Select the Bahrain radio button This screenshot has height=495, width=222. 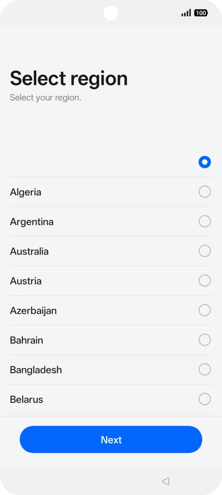coord(205,339)
